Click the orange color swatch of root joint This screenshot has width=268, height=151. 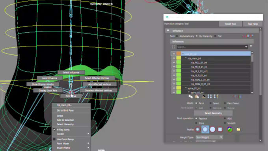point(179,54)
